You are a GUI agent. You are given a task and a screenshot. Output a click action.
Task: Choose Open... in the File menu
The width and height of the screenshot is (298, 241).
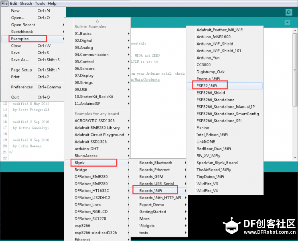[x=32, y=18]
